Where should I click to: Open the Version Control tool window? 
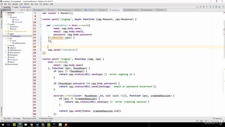(x=30, y=119)
